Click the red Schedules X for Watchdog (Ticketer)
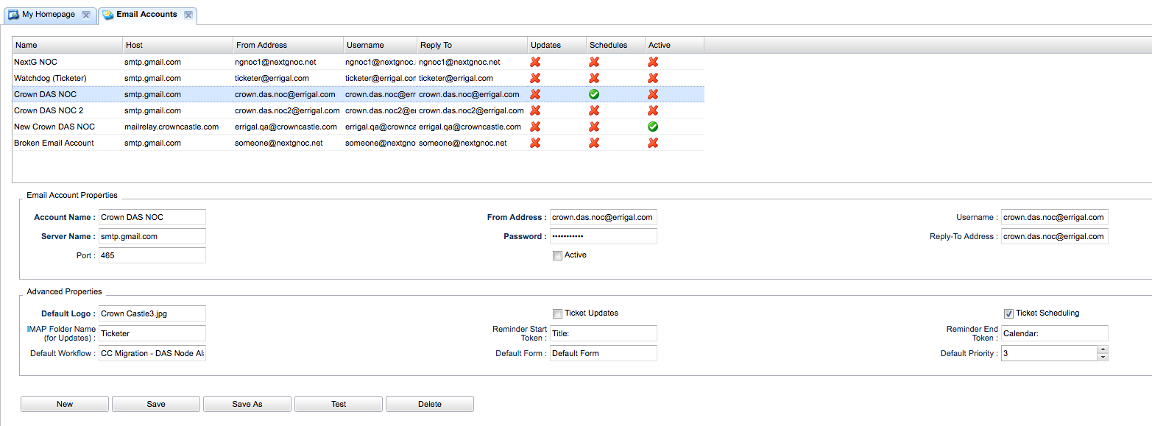The height and width of the screenshot is (426, 1152). tap(594, 78)
